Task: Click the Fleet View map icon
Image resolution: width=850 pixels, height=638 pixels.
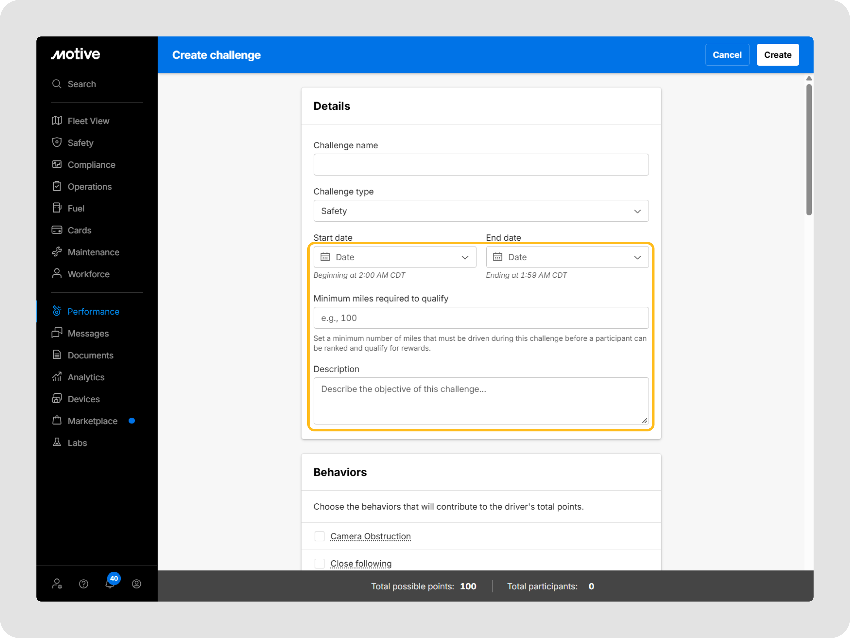Action: coord(57,121)
